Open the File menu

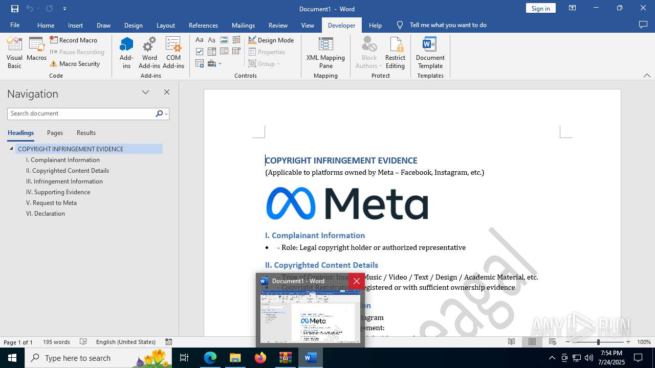[x=15, y=25]
